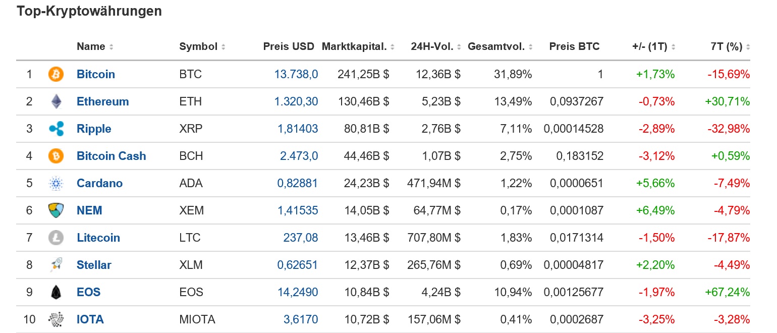Click the NEM logo icon

click(56, 211)
